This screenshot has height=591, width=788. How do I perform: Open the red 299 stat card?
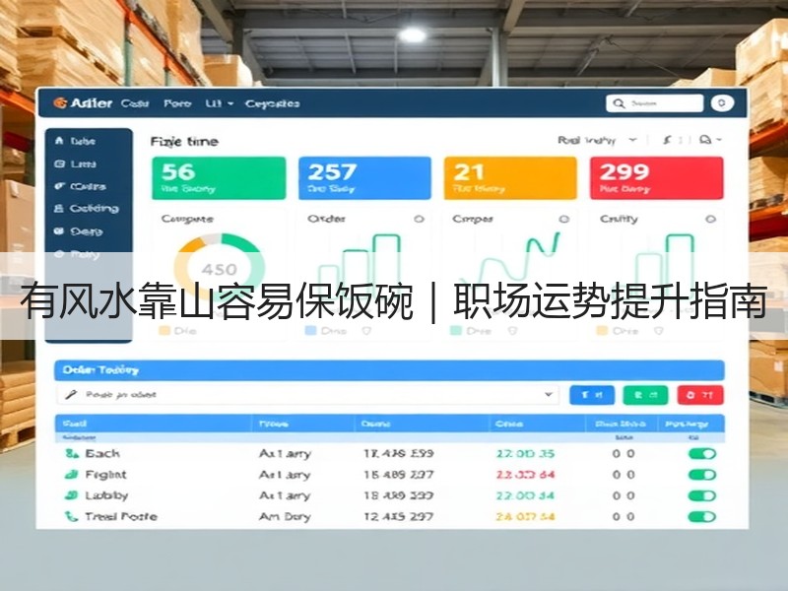(656, 178)
